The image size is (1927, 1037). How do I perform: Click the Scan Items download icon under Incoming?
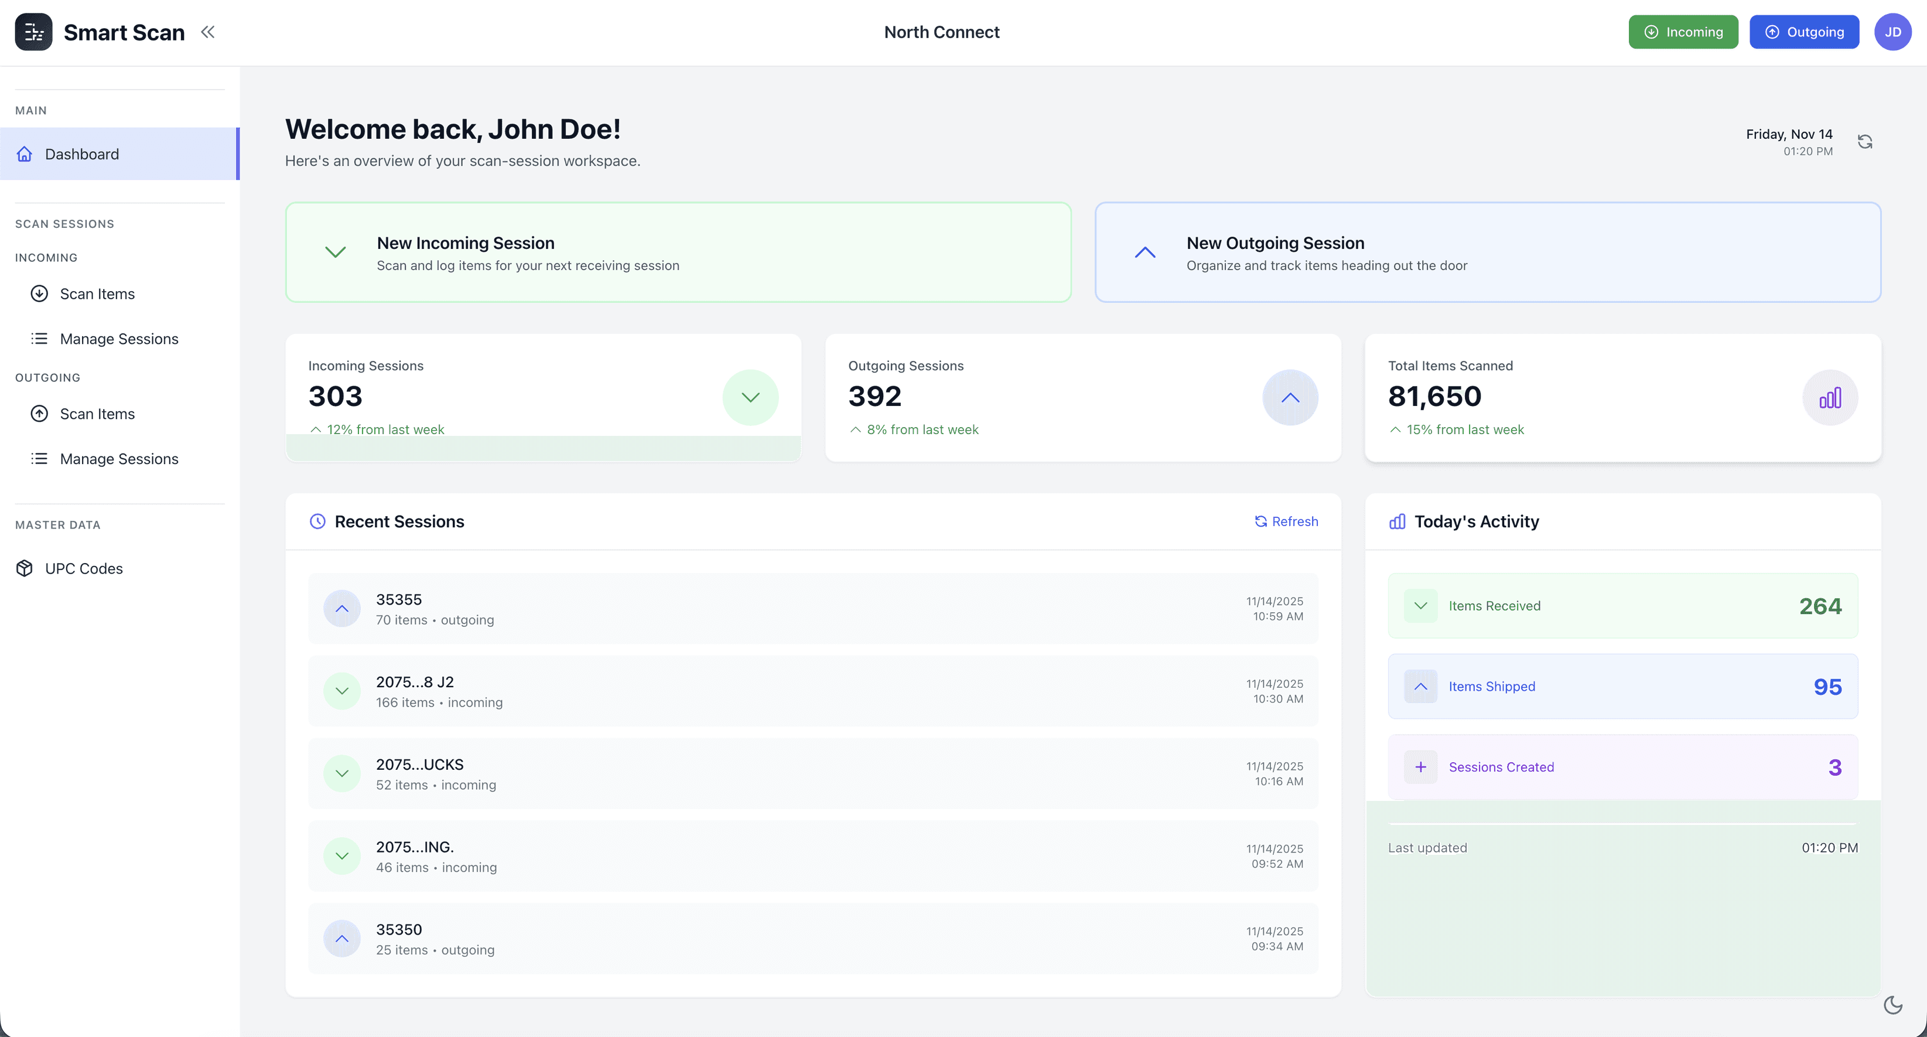[x=39, y=294]
